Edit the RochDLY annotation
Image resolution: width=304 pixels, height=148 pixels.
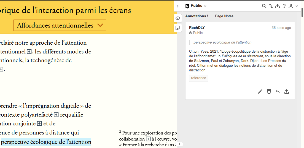[x=260, y=92]
